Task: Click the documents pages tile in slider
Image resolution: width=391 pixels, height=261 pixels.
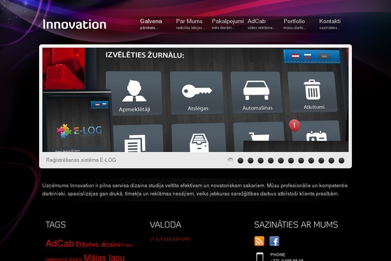Action: pyautogui.click(x=138, y=138)
